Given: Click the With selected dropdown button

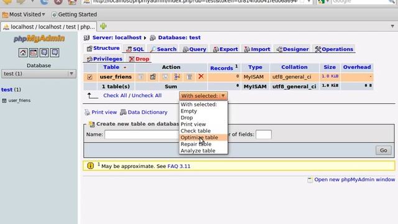Looking at the screenshot, I should (x=203, y=96).
